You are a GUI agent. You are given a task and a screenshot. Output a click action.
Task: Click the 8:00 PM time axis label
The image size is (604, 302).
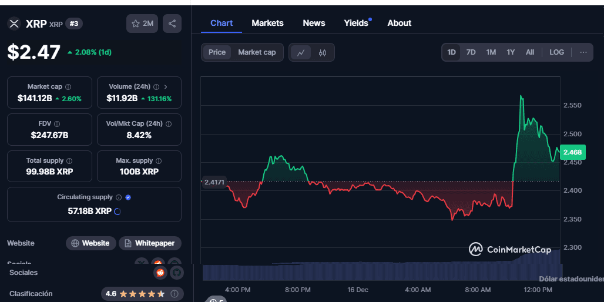pyautogui.click(x=297, y=290)
